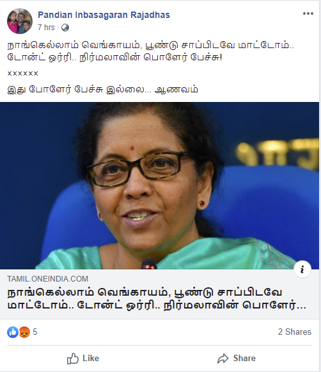This screenshot has height=372, width=321.
Task: View the 5 reactions count
Action: coord(35,332)
